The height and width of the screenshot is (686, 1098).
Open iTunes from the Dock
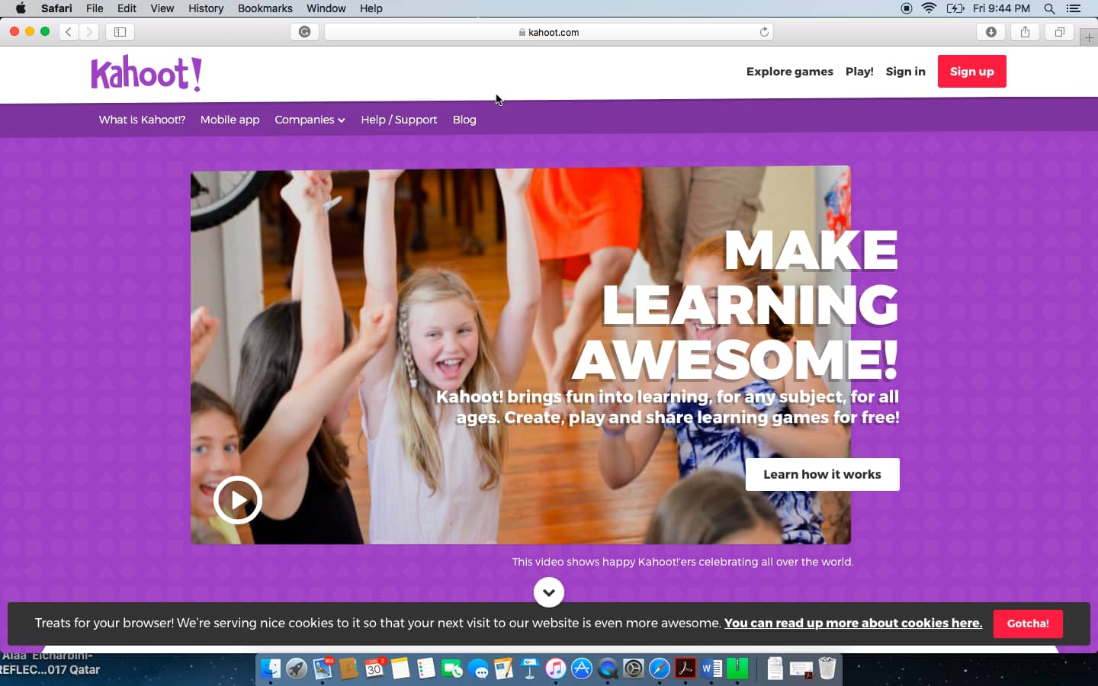[556, 668]
